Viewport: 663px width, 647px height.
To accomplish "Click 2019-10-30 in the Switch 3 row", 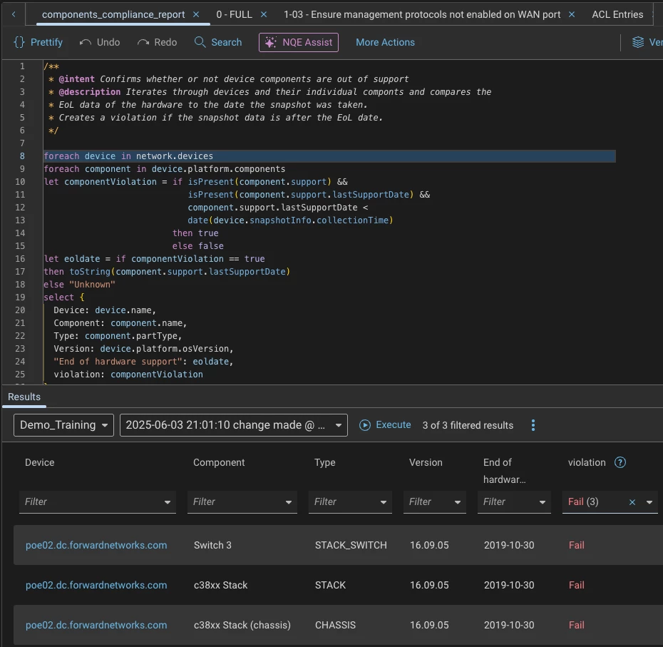I will tap(509, 545).
